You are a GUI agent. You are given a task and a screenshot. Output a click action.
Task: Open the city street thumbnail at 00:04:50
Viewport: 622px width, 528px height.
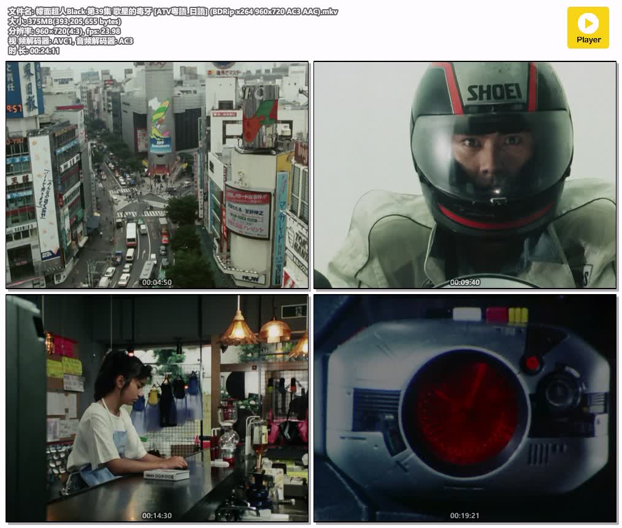157,175
